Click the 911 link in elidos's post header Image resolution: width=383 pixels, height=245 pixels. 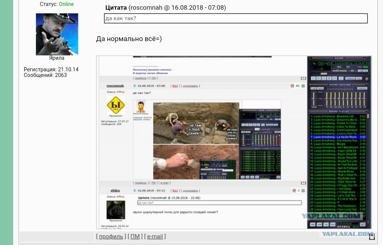[x=175, y=191]
